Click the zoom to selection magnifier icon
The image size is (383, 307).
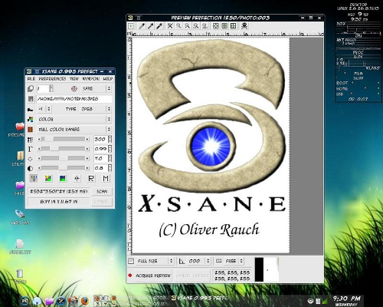(x=196, y=26)
